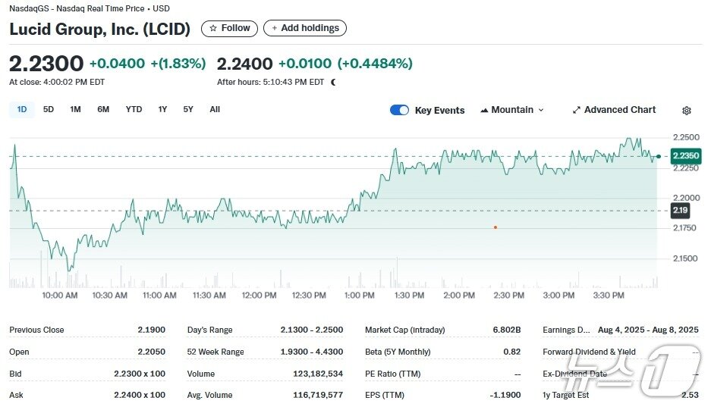The height and width of the screenshot is (407, 711).
Task: Select the 1D time range tab
Action: tap(22, 109)
